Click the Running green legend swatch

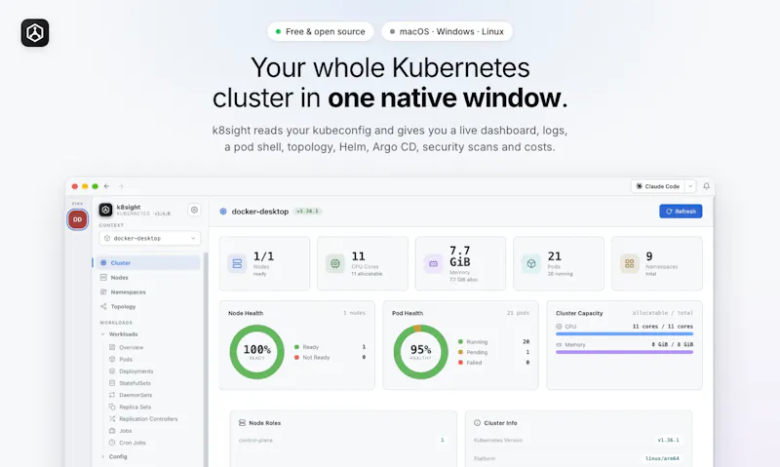point(460,341)
